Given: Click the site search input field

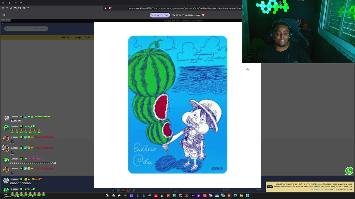Looking at the screenshot, I should pos(26,28).
